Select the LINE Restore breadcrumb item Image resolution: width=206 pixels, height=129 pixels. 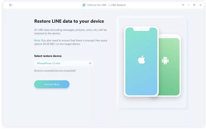[118, 5]
